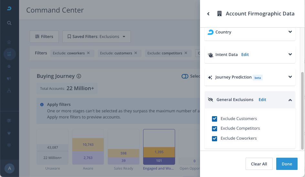The image size is (305, 177).
Task: Click Edit link next to Intent Data
Action: (x=245, y=55)
